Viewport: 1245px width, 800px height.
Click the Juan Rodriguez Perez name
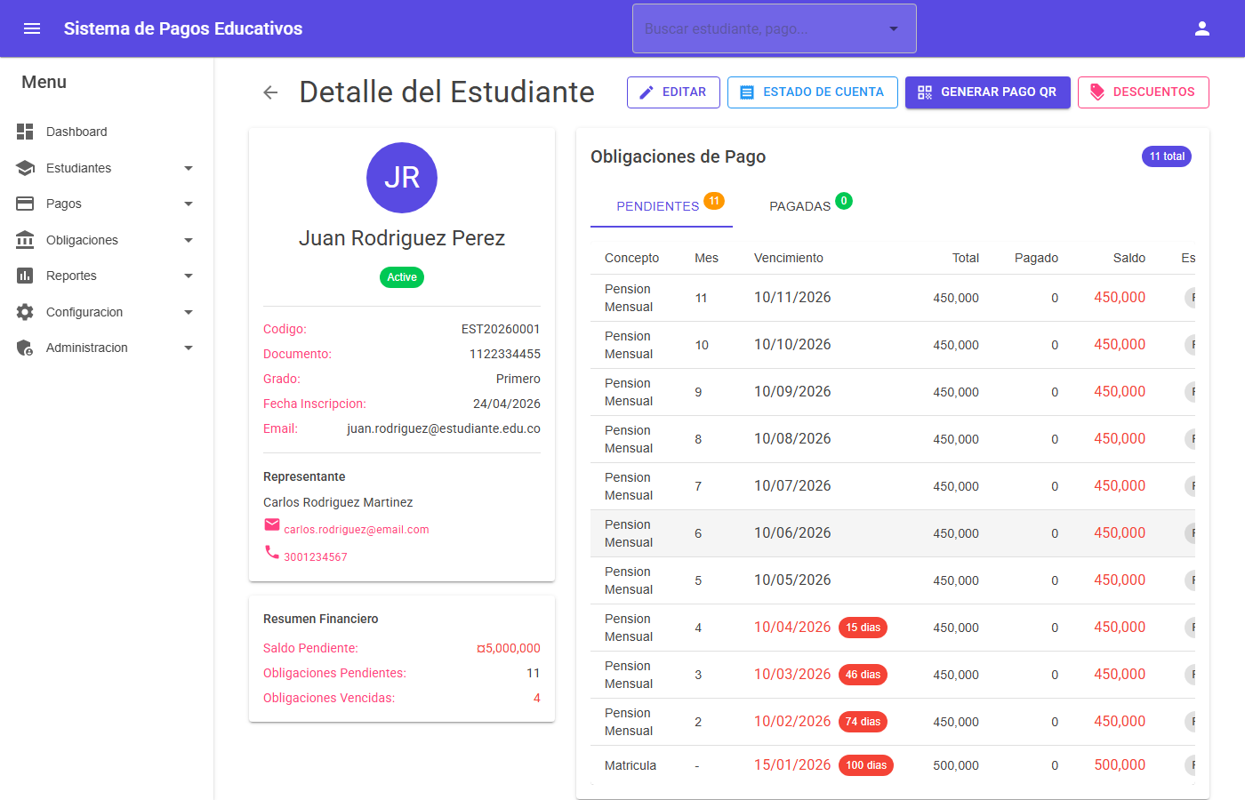(x=402, y=238)
